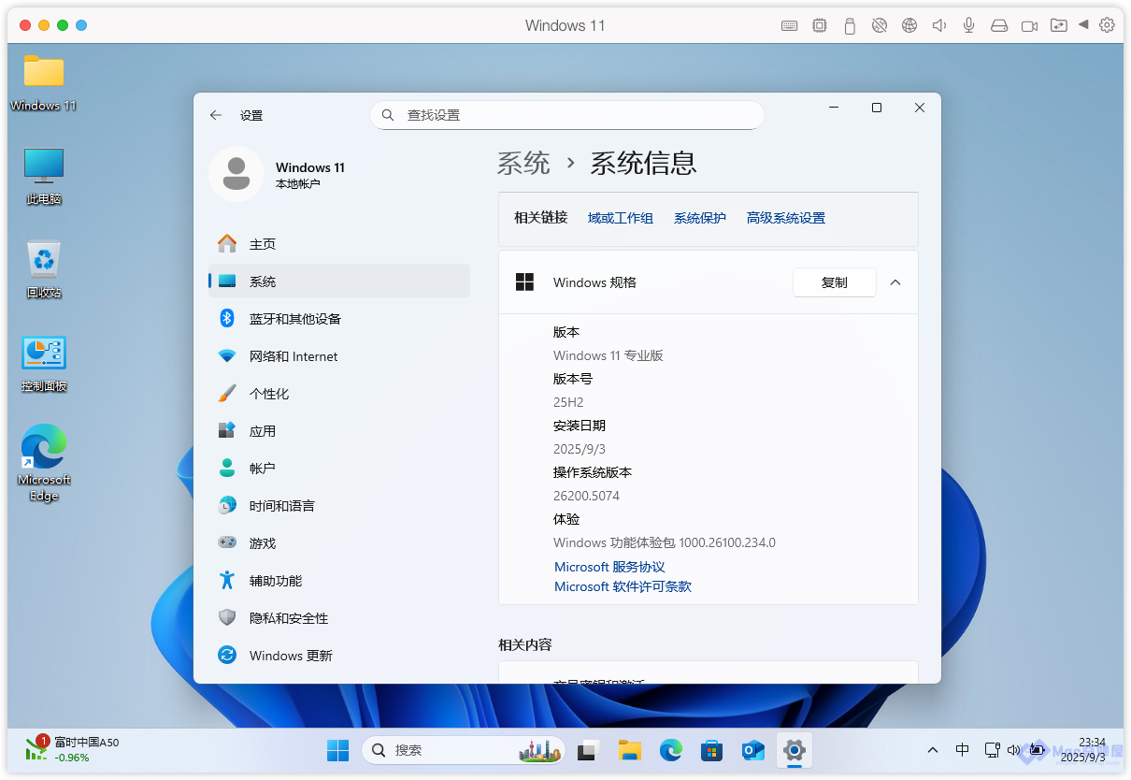The width and height of the screenshot is (1131, 780).
Task: Open the 富时中国A50 widget on the taskbar
Action: tap(72, 749)
